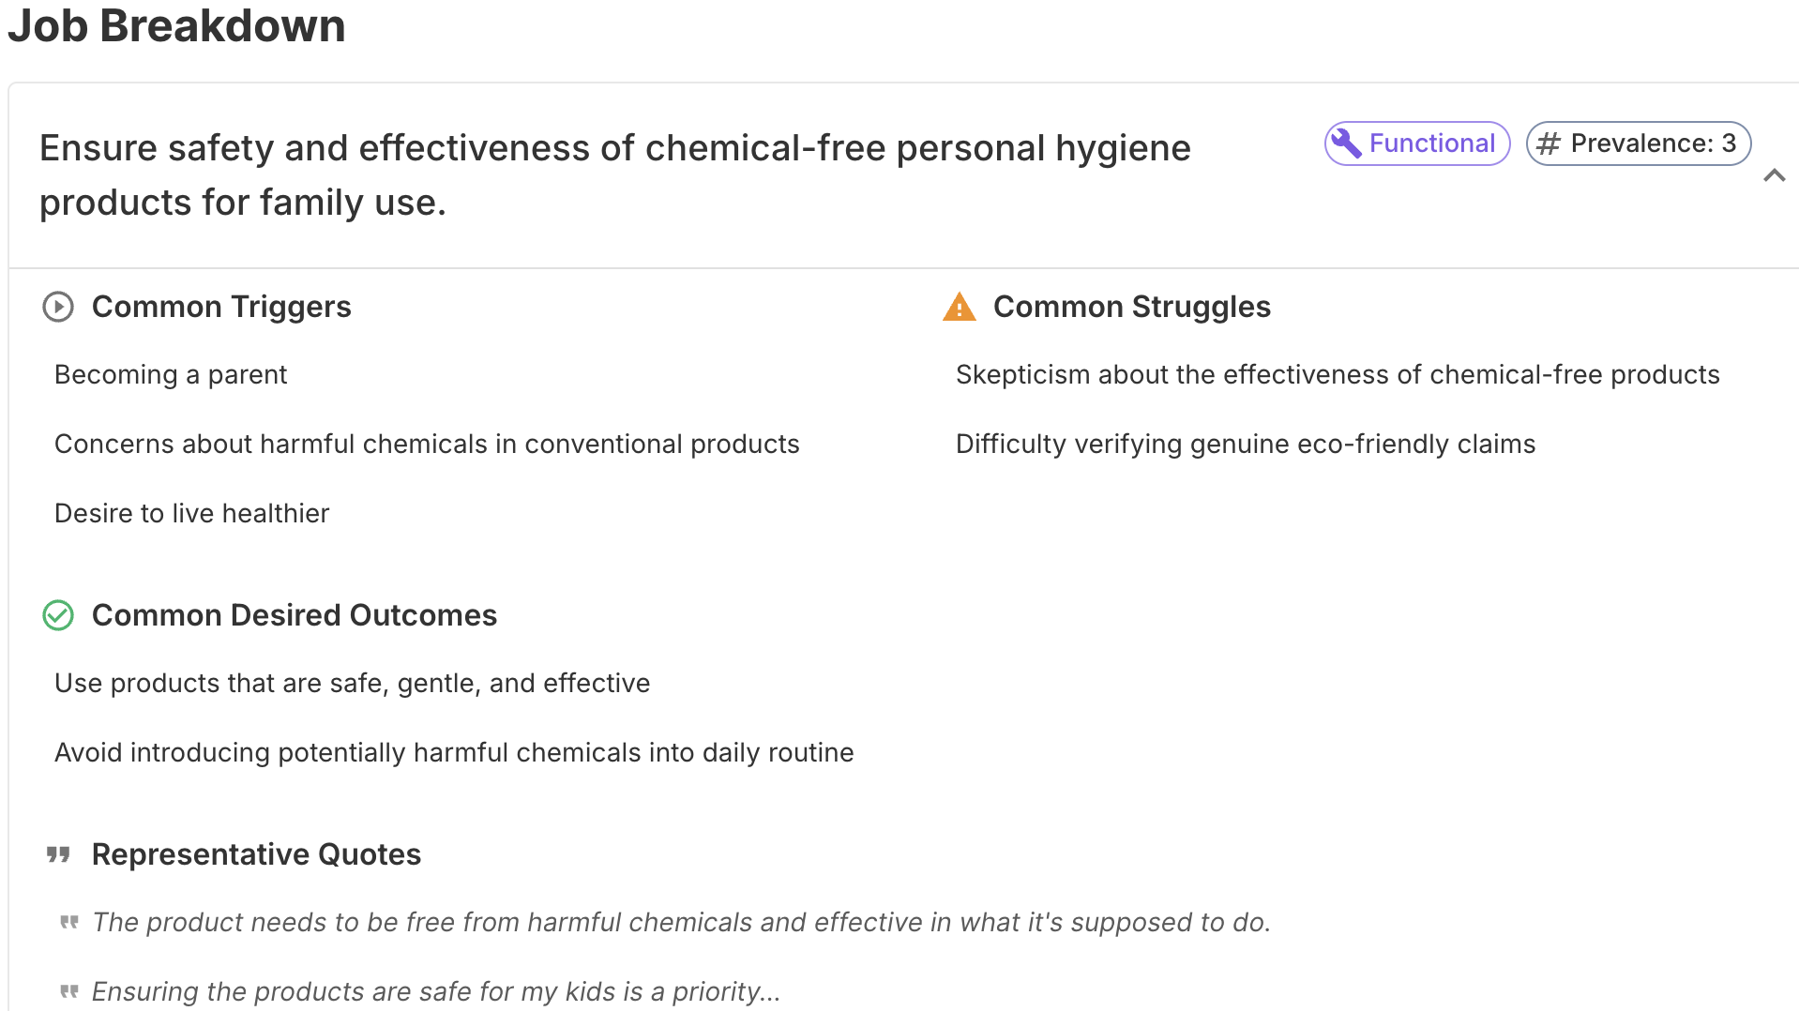Click the skepticism about effectiveness struggle
The width and height of the screenshot is (1799, 1011).
coord(1338,374)
